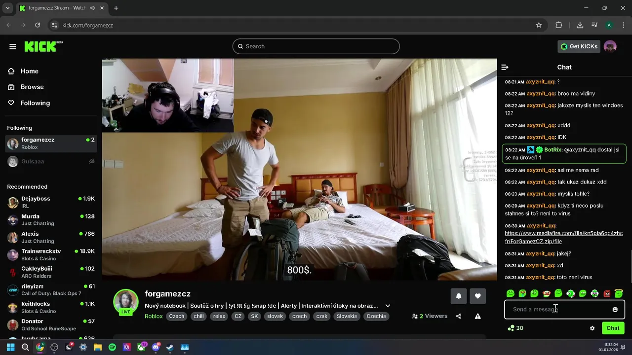Screen dimensions: 632x355
Task: Select the SK tag
Action: [254, 316]
